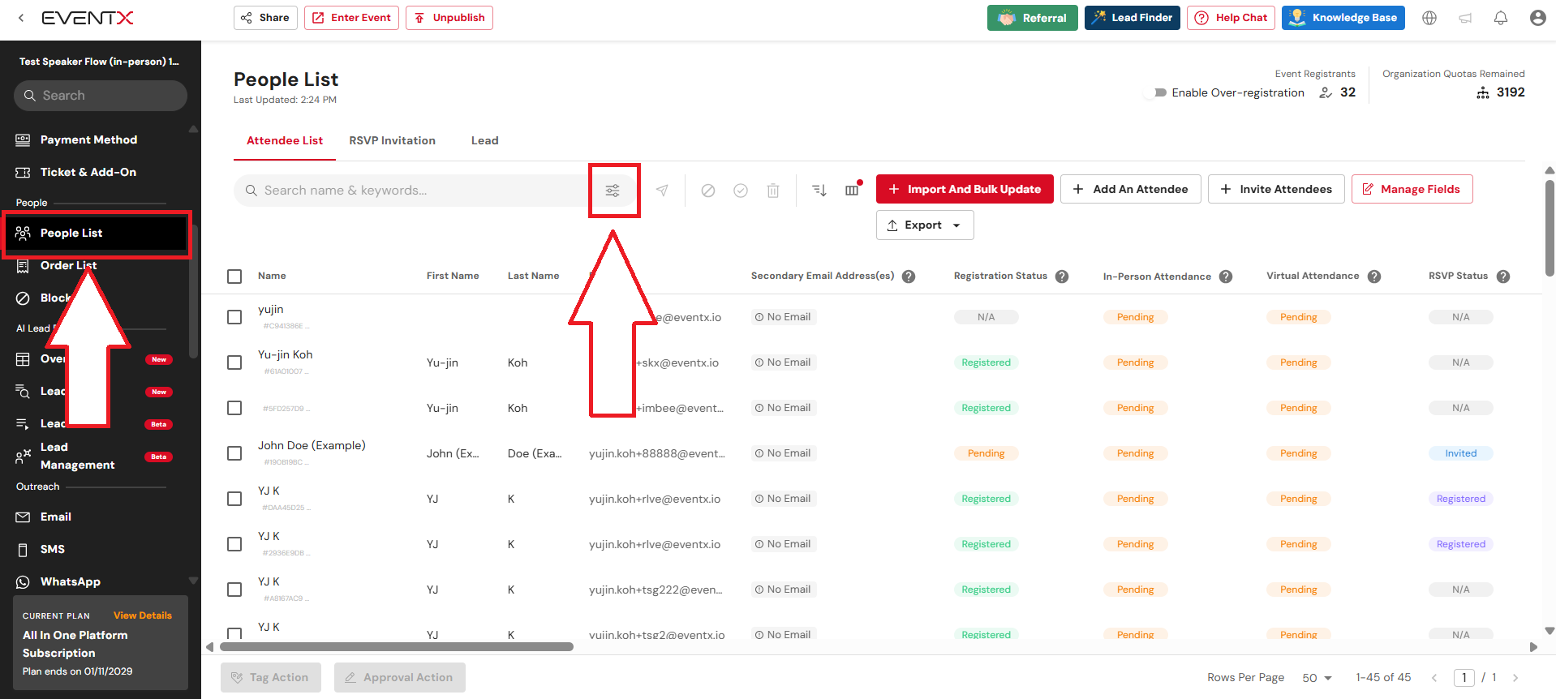
Task: Select checkbox for YJ K #DAA45D25 row
Action: tap(234, 499)
